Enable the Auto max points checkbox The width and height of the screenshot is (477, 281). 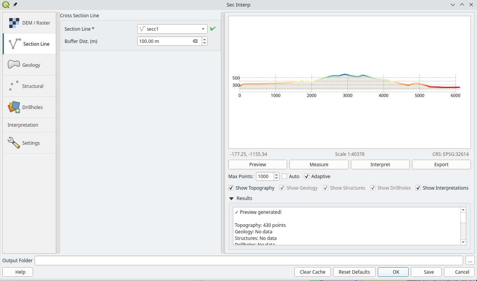pyautogui.click(x=284, y=177)
